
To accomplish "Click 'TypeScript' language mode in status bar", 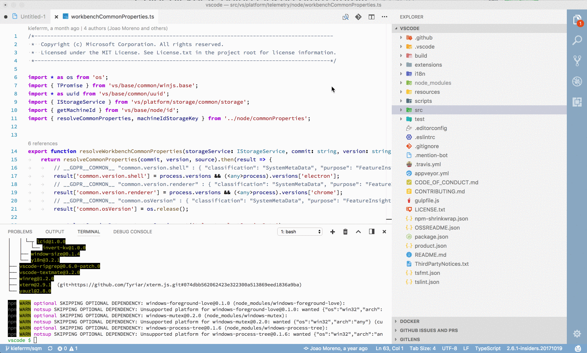I will 488,348.
